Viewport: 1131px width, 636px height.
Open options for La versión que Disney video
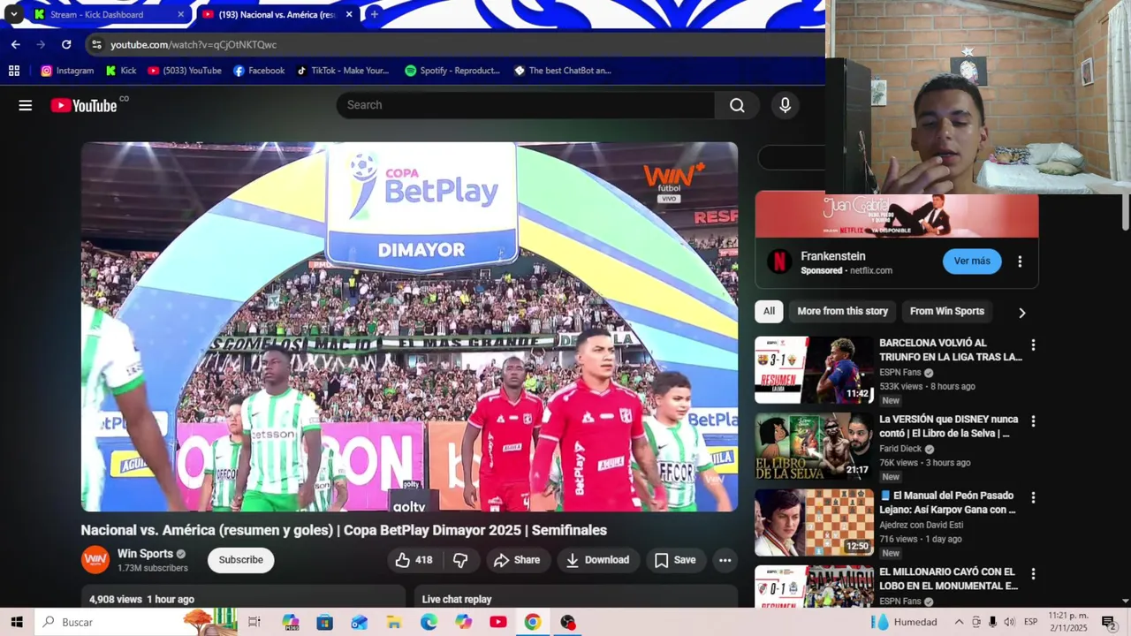pyautogui.click(x=1033, y=421)
